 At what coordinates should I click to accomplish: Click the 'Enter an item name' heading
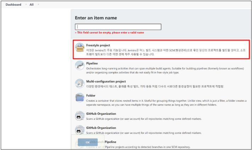click(x=96, y=18)
